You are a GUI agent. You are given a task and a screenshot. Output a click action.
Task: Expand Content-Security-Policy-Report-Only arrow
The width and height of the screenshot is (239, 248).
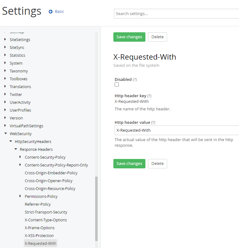coord(20,165)
